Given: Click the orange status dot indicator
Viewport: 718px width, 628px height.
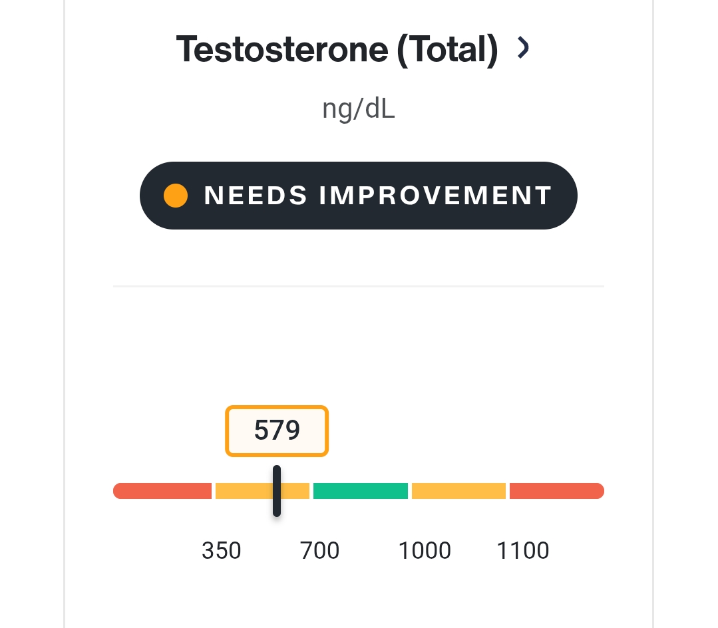Looking at the screenshot, I should click(176, 196).
